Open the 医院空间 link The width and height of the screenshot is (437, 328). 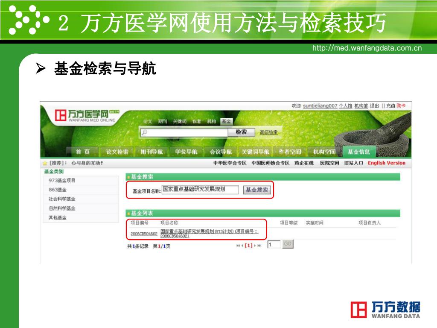(330, 163)
